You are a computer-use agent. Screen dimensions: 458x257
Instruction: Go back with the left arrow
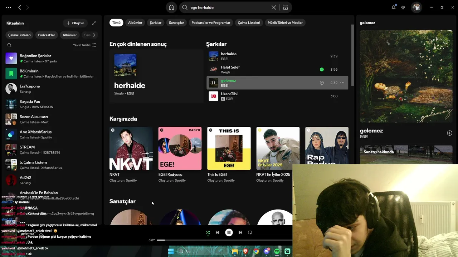(x=20, y=7)
